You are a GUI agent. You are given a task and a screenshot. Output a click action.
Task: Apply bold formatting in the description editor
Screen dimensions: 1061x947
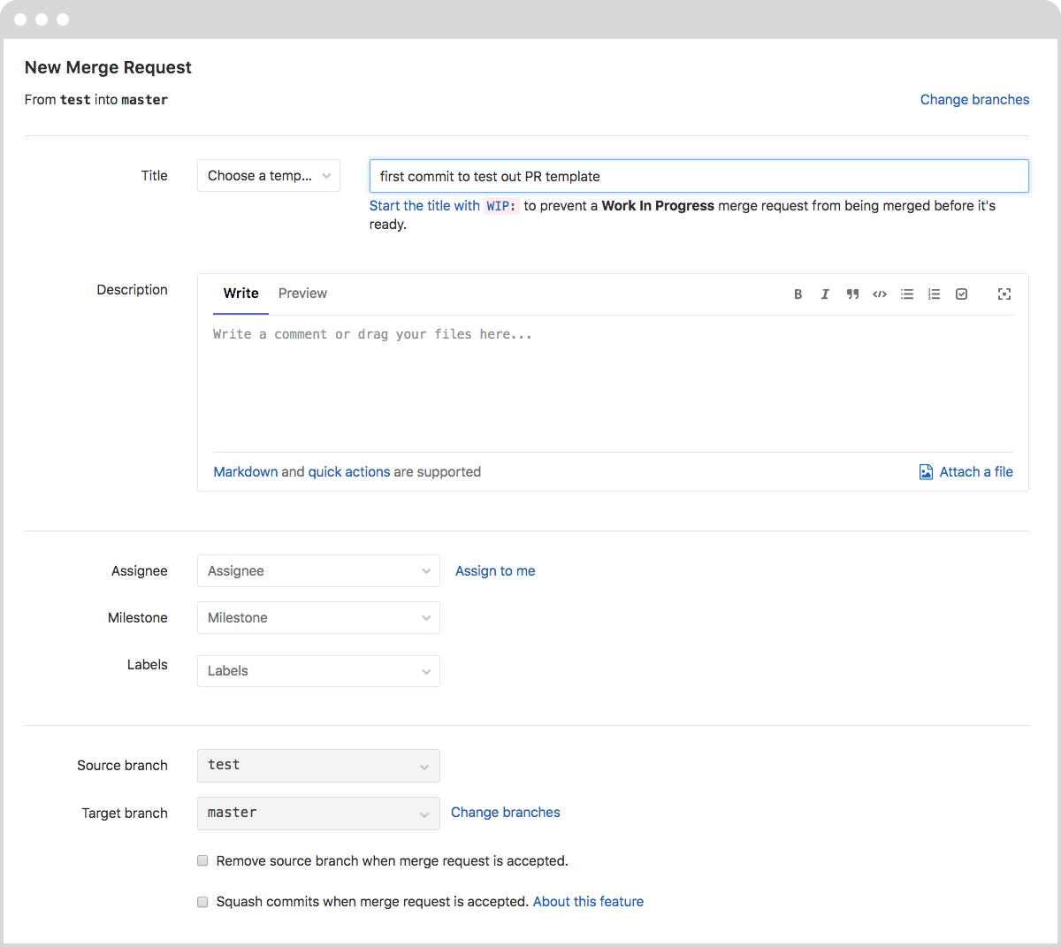click(x=798, y=294)
